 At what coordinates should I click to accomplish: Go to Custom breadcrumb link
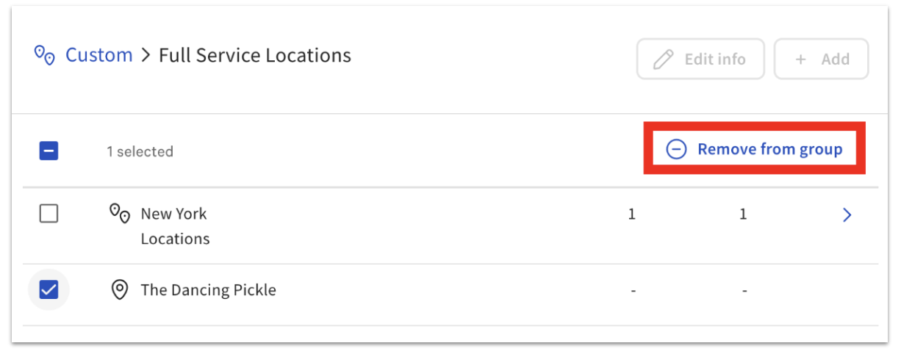pyautogui.click(x=99, y=55)
